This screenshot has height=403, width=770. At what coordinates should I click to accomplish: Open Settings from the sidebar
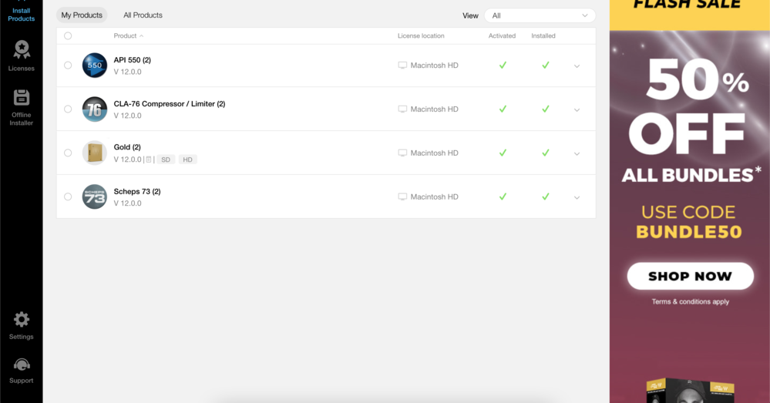[22, 325]
